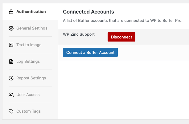
Task: Click the Text to Image picture icon
Action: click(11, 45)
